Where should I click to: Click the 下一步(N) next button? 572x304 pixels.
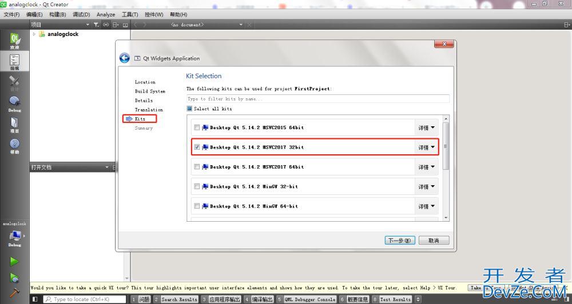(400, 241)
